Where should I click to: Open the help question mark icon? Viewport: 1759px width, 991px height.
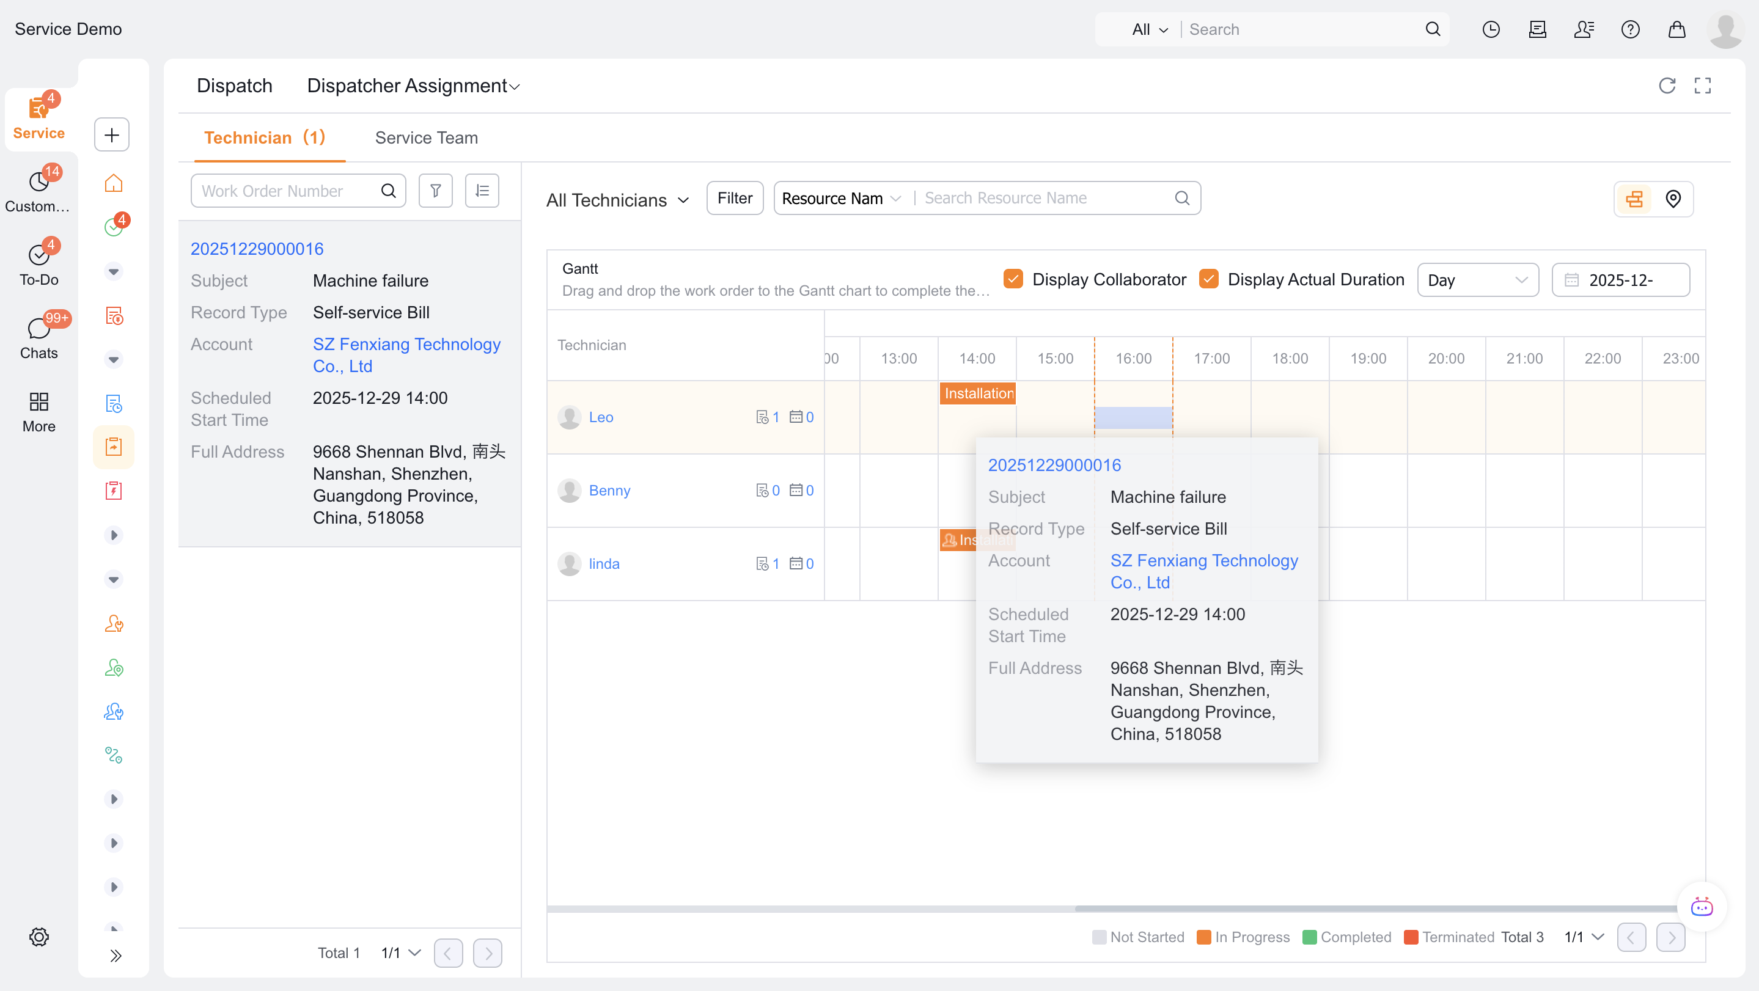[1630, 29]
